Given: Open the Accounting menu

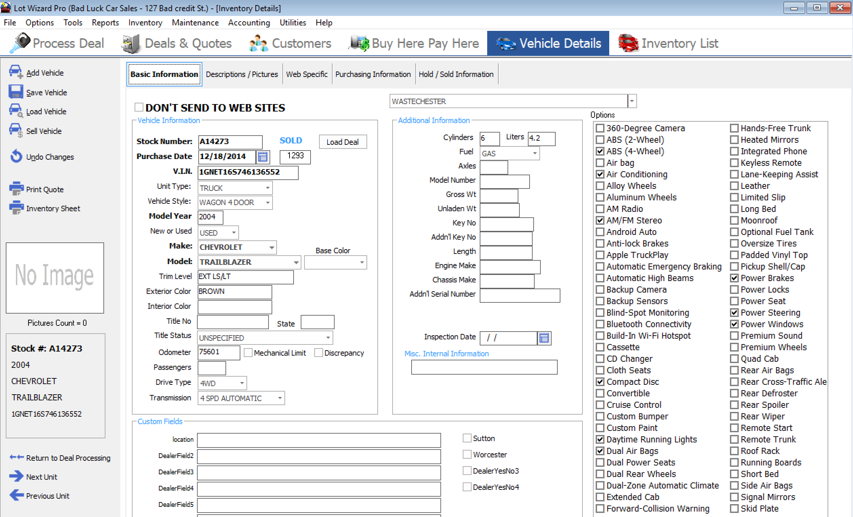Looking at the screenshot, I should (x=249, y=22).
